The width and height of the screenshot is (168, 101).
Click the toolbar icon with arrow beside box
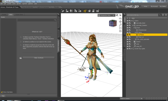(80, 11)
